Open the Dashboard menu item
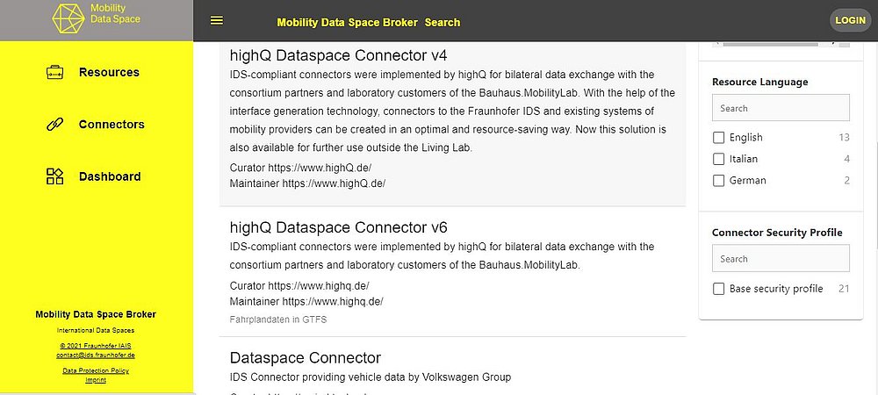 coord(110,176)
